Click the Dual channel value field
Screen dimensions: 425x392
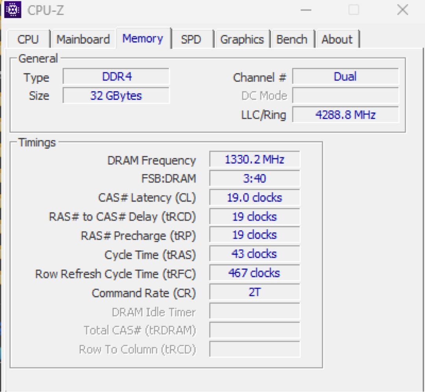pos(346,76)
